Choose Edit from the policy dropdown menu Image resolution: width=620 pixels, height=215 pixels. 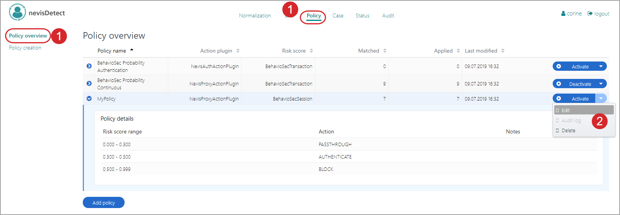coord(565,110)
